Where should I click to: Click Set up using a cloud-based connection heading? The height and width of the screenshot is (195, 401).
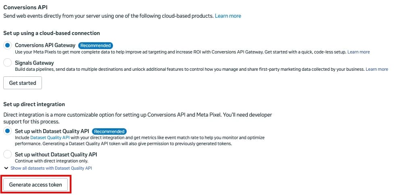(52, 33)
